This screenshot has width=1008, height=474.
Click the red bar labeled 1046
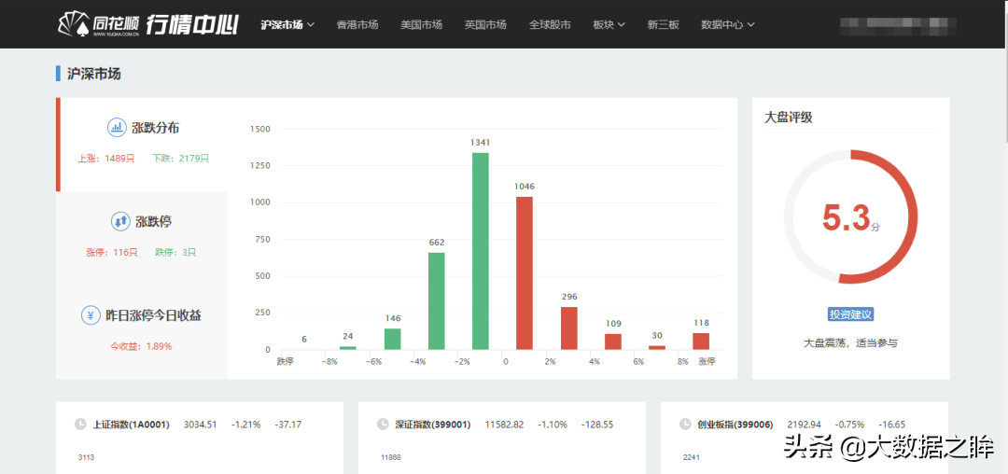pos(524,273)
